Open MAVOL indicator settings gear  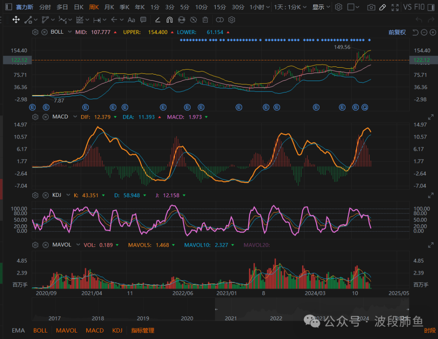point(35,245)
